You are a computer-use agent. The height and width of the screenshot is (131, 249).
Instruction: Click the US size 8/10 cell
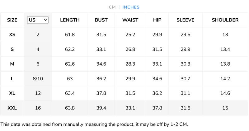coord(38,79)
